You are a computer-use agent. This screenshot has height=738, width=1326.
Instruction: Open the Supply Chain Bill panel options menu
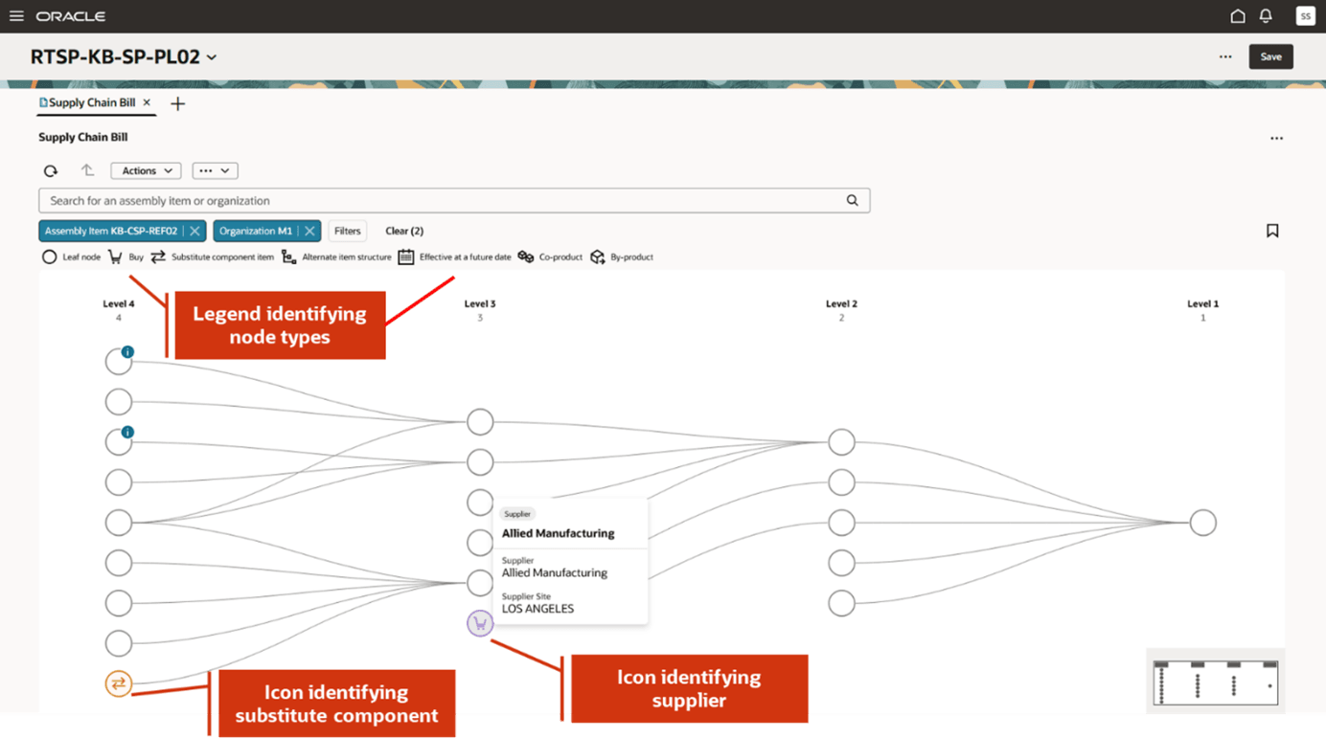tap(1276, 138)
